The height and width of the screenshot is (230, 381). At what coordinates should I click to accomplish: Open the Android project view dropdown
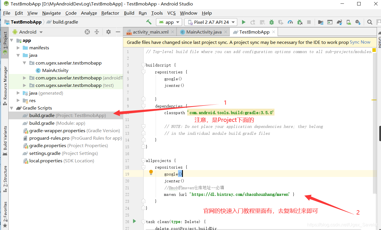coord(28,32)
